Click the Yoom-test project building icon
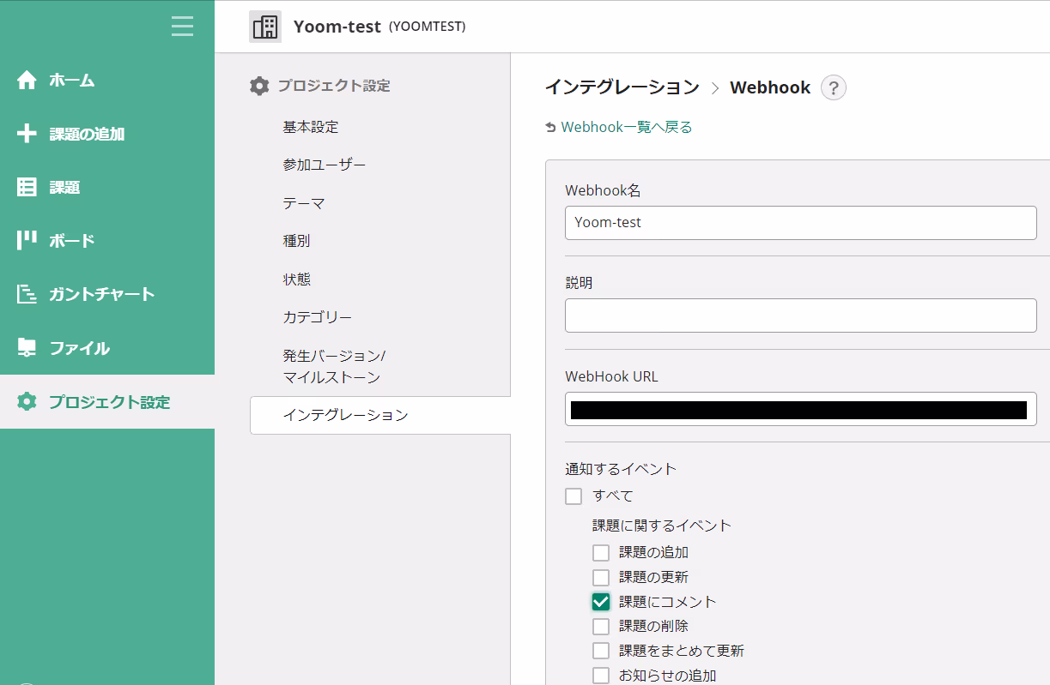This screenshot has width=1050, height=685. (x=265, y=27)
